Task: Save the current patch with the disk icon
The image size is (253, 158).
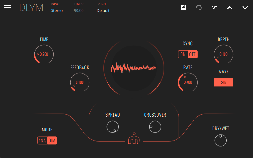Action: tap(183, 8)
